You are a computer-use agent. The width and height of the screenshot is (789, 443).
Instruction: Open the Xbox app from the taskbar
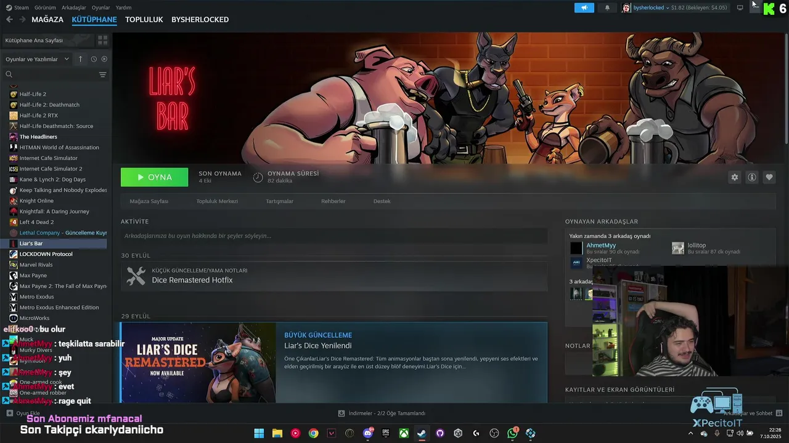pyautogui.click(x=404, y=433)
